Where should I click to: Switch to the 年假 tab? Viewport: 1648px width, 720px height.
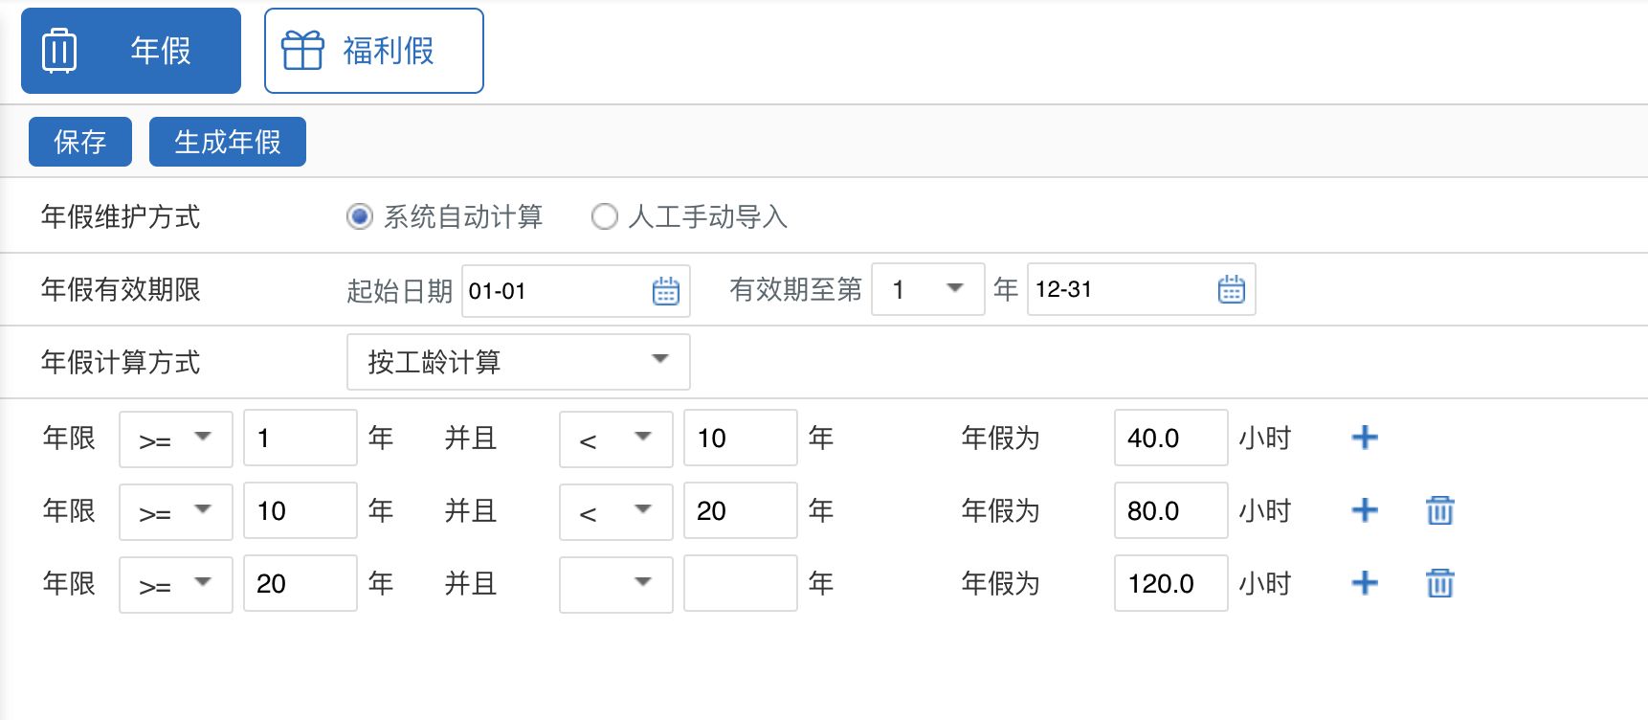(131, 51)
